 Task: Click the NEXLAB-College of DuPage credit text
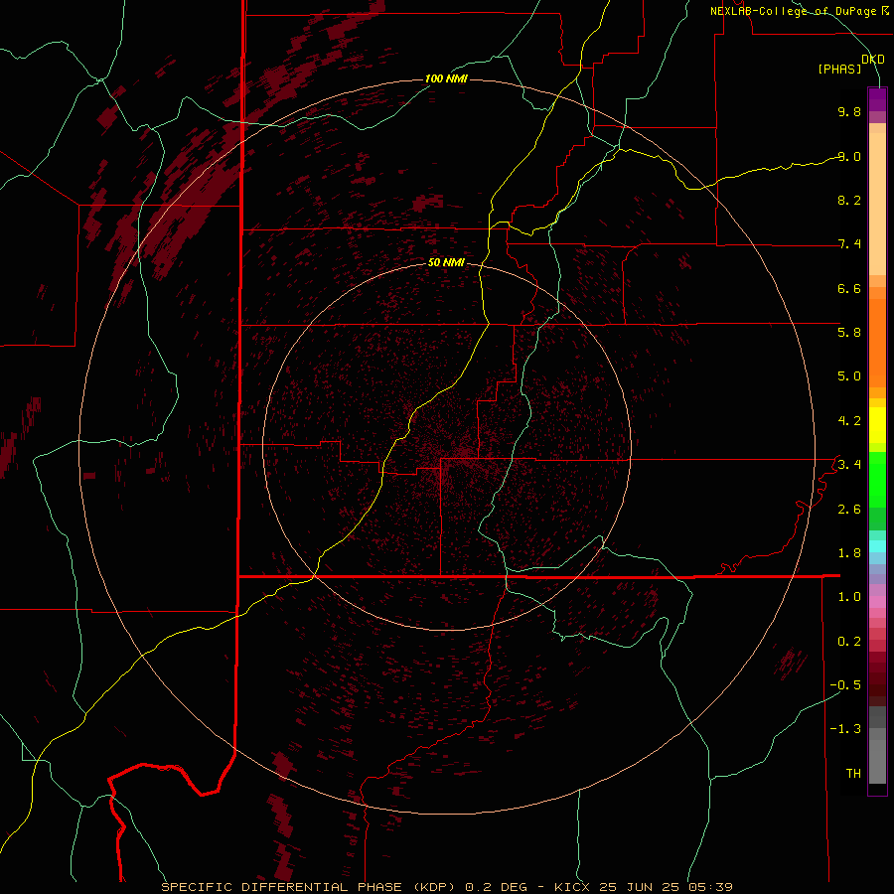click(x=793, y=11)
